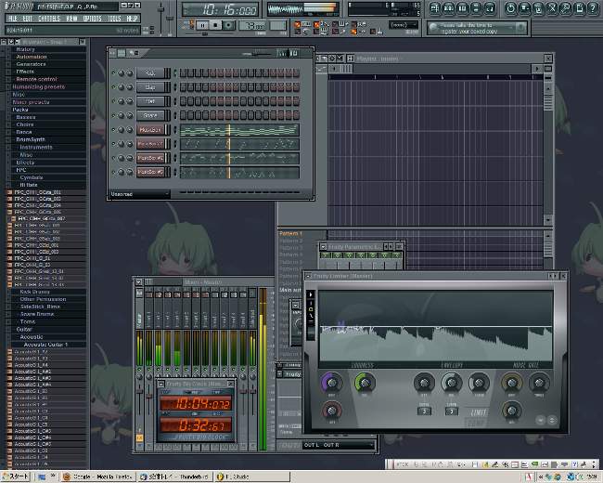Select Pattern 1 in the playlist

click(x=290, y=233)
